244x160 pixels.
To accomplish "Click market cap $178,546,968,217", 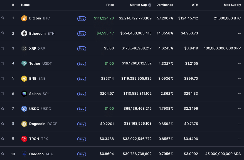I will (x=137, y=48).
